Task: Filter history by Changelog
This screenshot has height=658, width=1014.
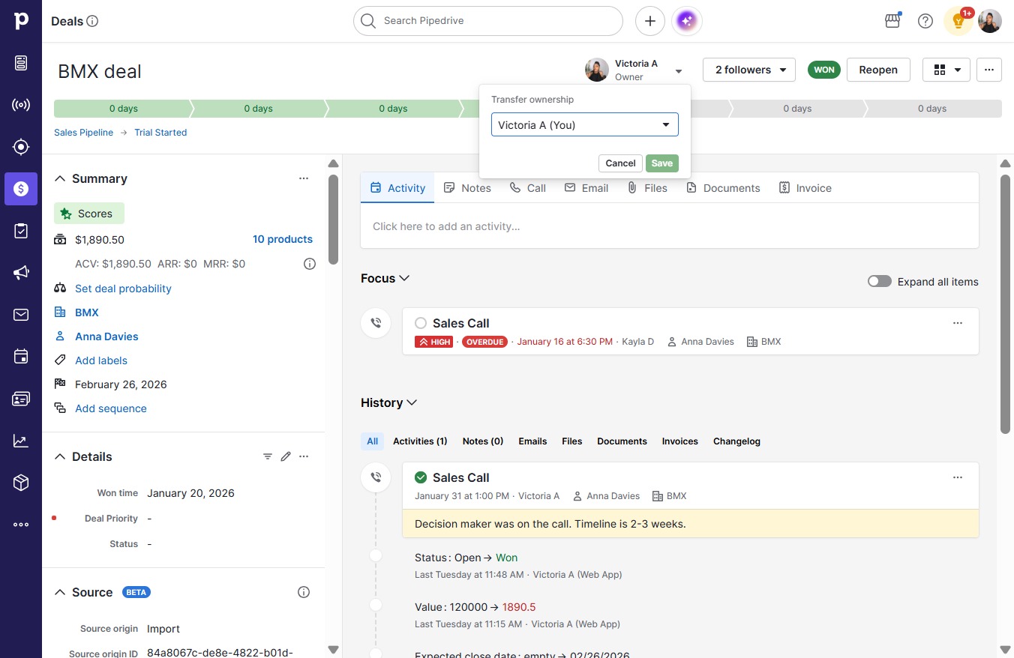Action: pyautogui.click(x=736, y=441)
